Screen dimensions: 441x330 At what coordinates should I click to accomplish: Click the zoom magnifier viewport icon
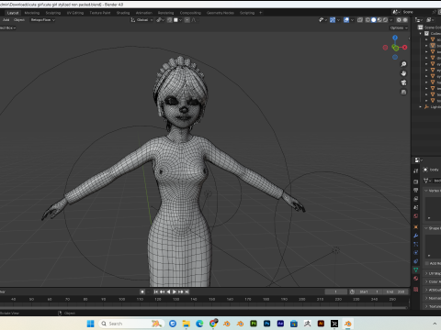[403, 64]
